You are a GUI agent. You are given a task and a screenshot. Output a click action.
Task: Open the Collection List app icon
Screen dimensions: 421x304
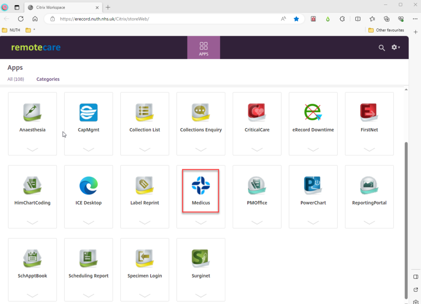tap(145, 113)
